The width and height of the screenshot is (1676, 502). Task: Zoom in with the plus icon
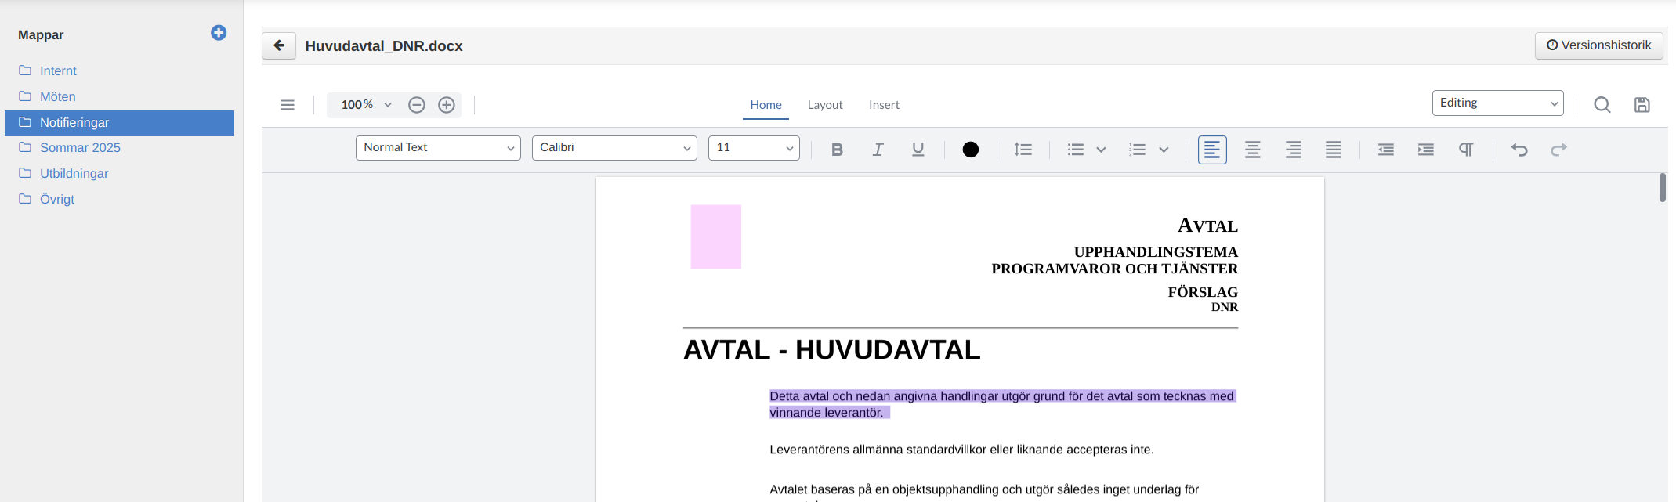447,105
